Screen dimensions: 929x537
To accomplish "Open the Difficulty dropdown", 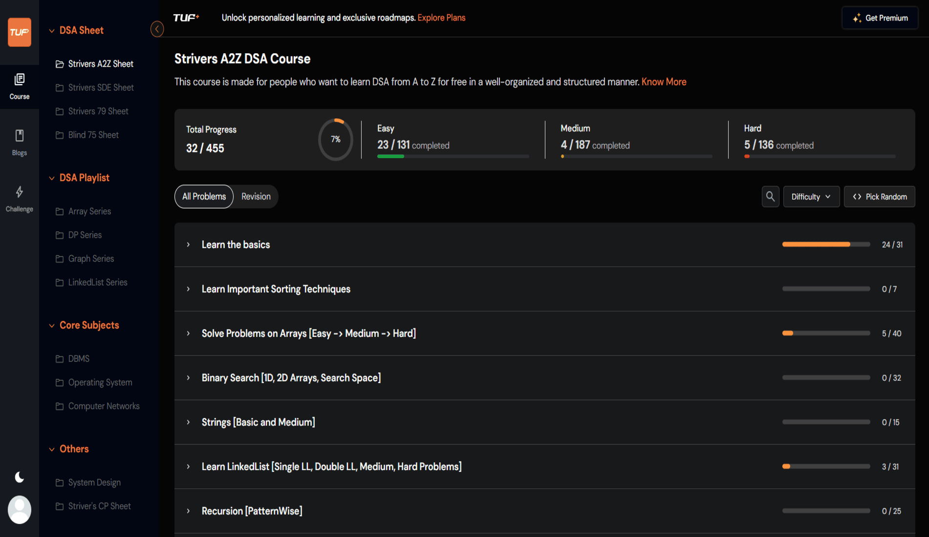I will [x=811, y=196].
